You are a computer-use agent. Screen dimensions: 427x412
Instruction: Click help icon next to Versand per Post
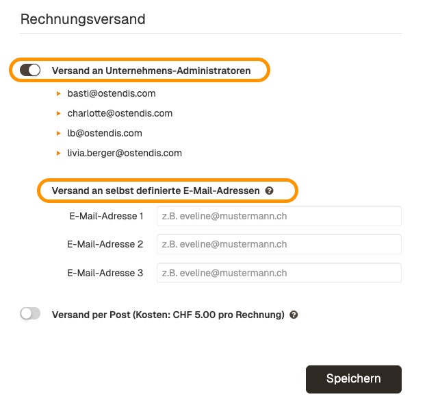[x=294, y=315]
